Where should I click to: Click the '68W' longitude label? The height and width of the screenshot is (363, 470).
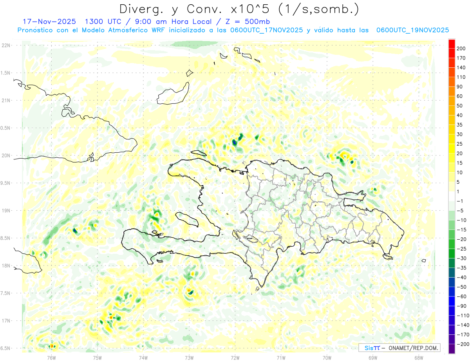(x=419, y=358)
